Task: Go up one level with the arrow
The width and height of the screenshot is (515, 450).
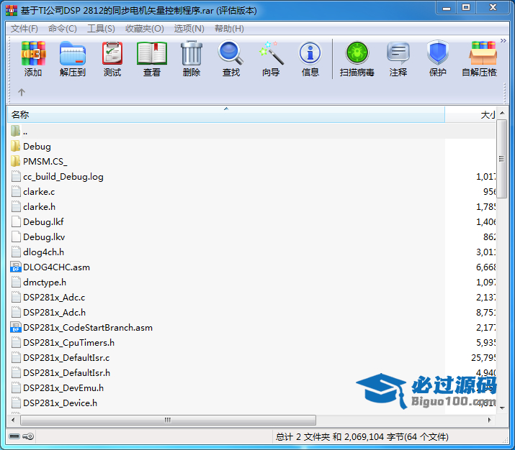Action: click(x=22, y=93)
